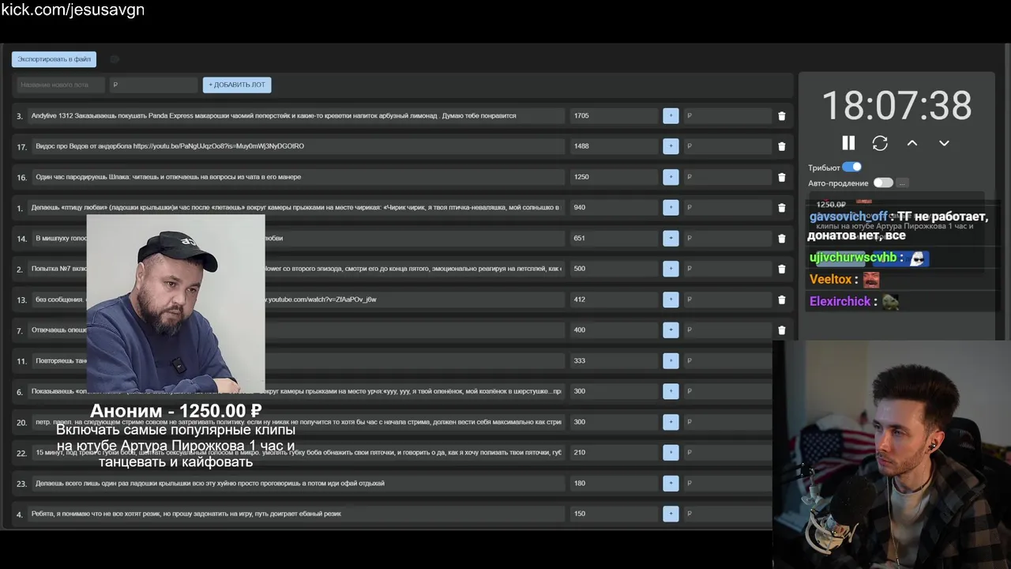This screenshot has height=569, width=1011.
Task: Delete lot 17 with the trash icon
Action: 781,146
